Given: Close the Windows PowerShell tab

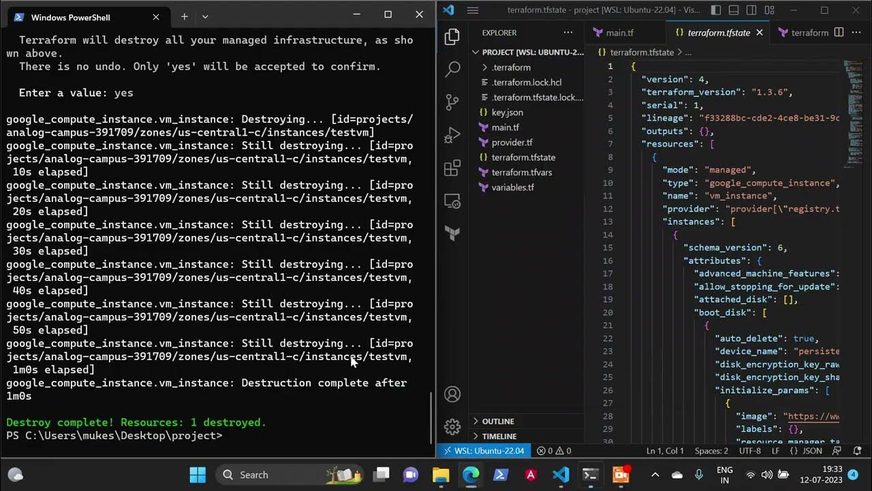Looking at the screenshot, I should pyautogui.click(x=156, y=17).
